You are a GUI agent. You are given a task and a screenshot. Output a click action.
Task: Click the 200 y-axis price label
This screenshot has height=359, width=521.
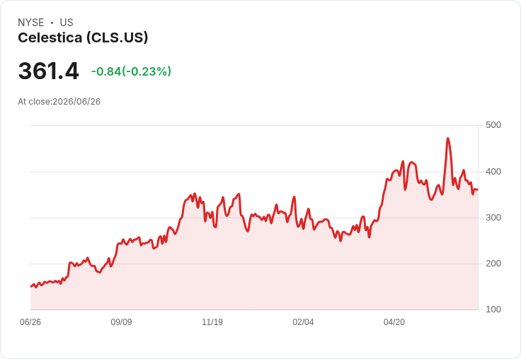[x=493, y=264]
